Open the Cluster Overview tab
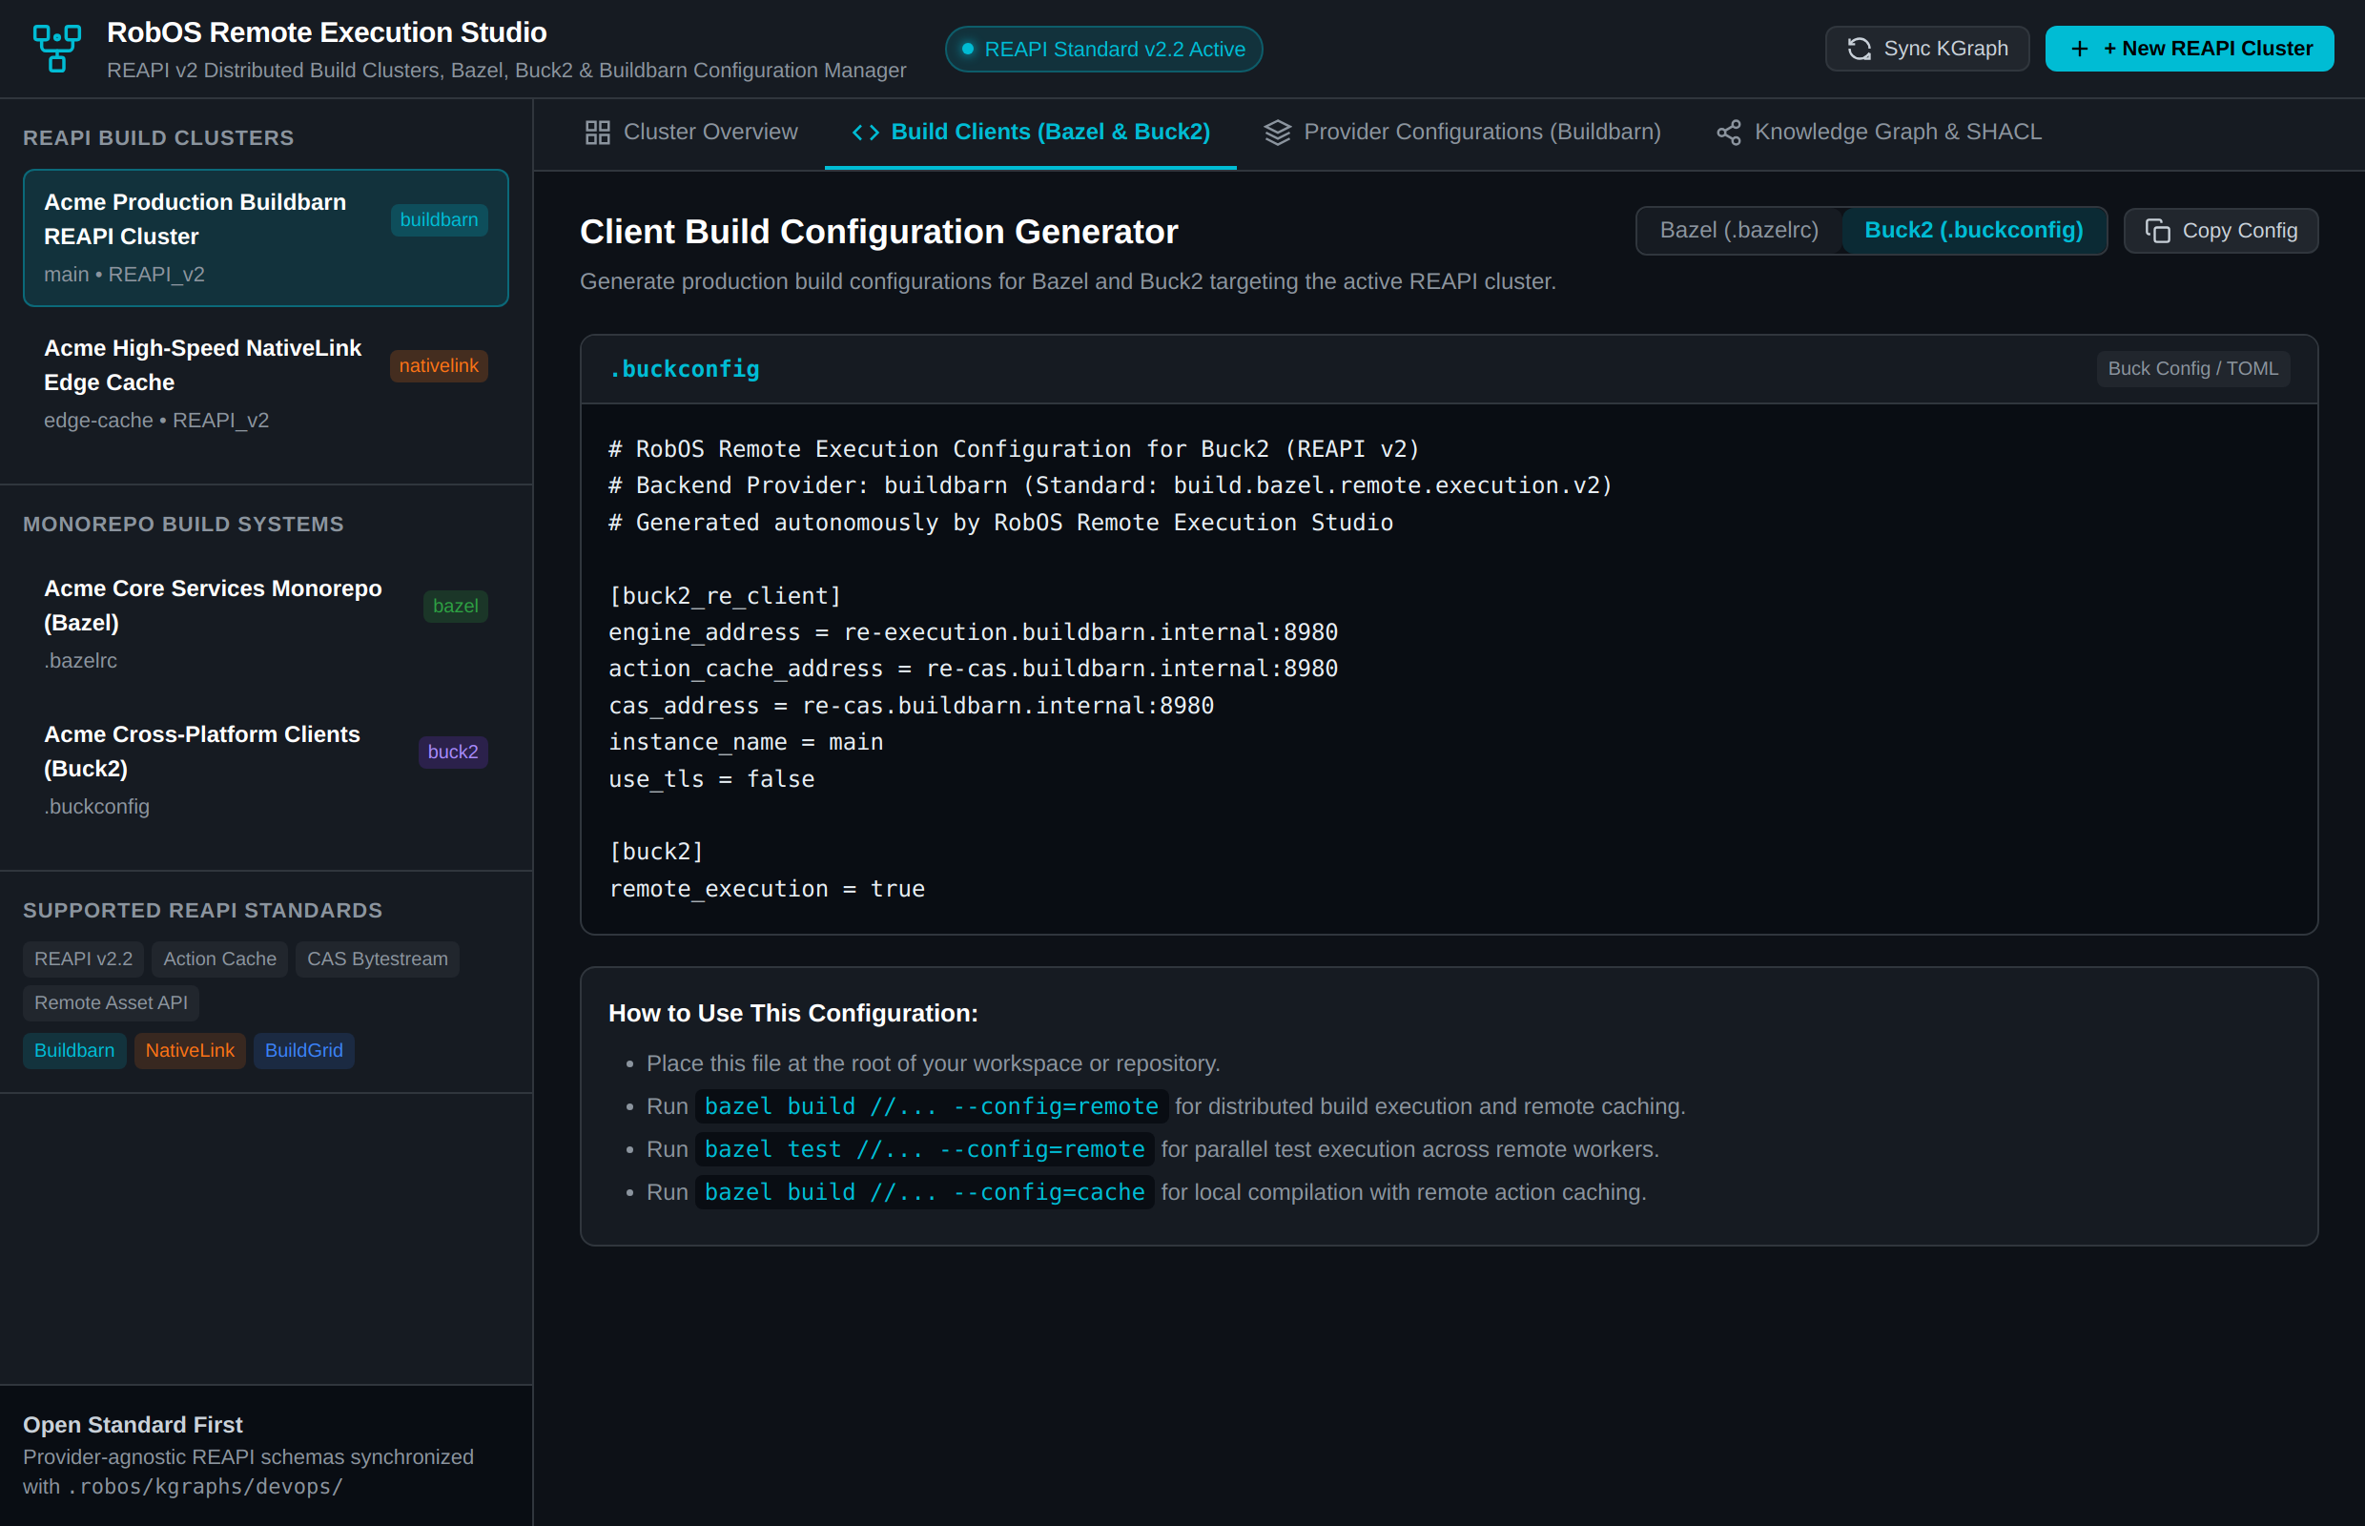Image resolution: width=2365 pixels, height=1526 pixels. (691, 133)
